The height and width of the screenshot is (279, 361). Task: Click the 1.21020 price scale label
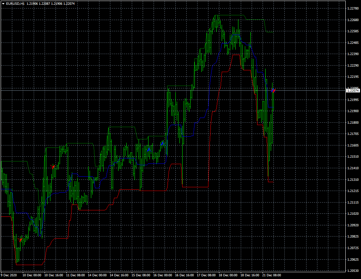353,213
